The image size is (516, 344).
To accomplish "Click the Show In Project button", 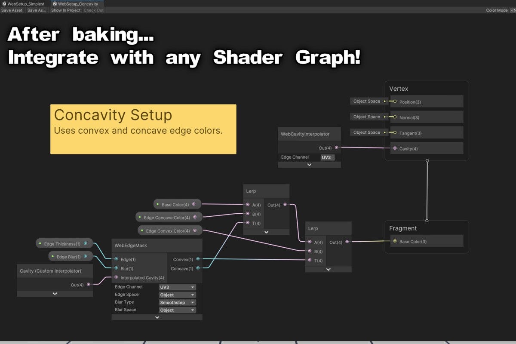I will point(65,10).
